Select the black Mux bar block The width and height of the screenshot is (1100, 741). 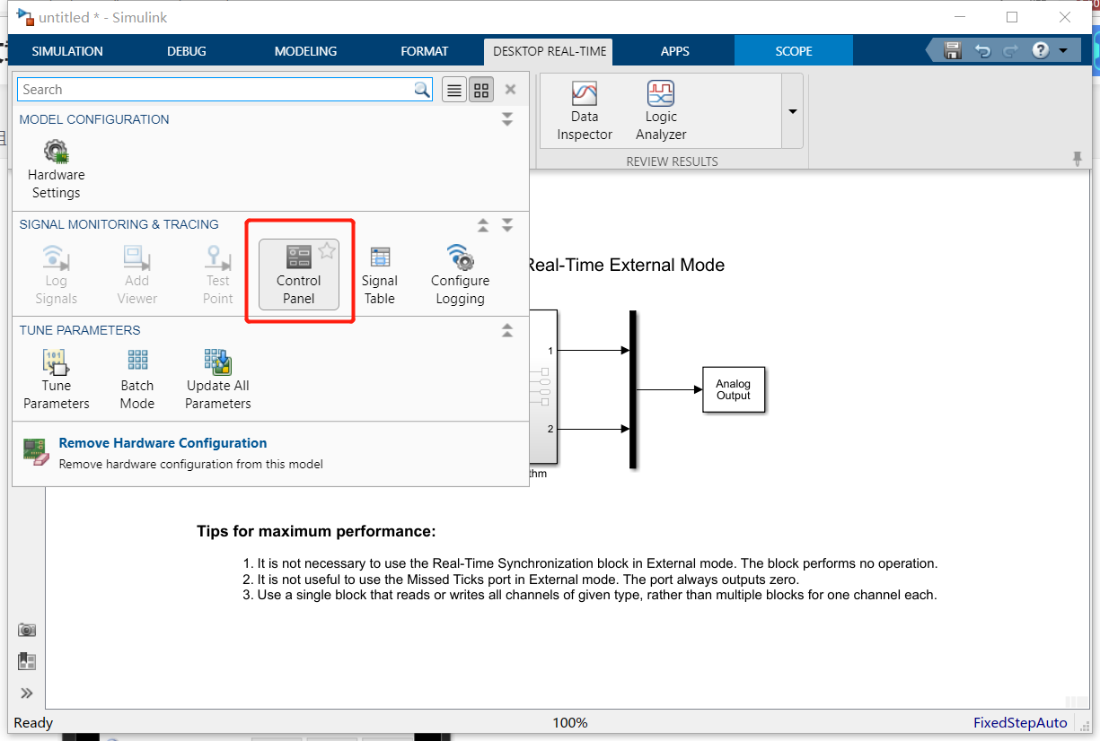[x=633, y=389]
